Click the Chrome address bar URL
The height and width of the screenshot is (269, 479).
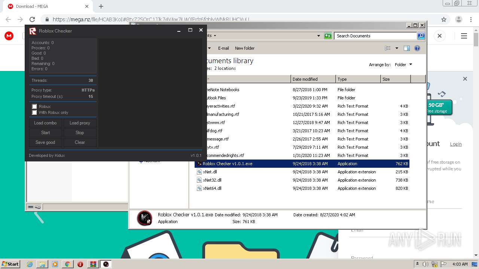151,19
